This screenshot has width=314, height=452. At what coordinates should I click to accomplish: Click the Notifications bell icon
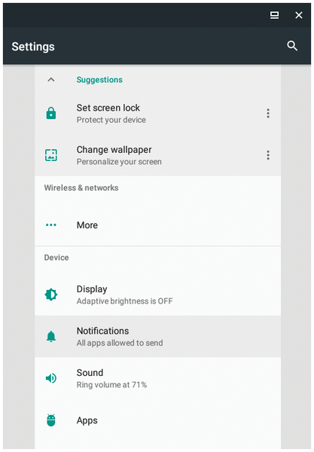click(x=51, y=337)
